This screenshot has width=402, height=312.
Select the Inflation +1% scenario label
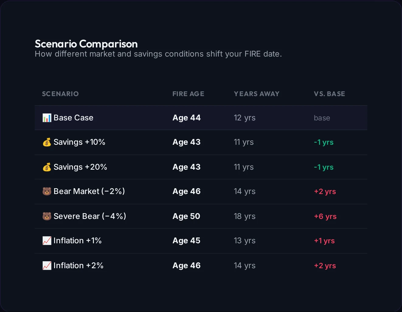tap(78, 241)
